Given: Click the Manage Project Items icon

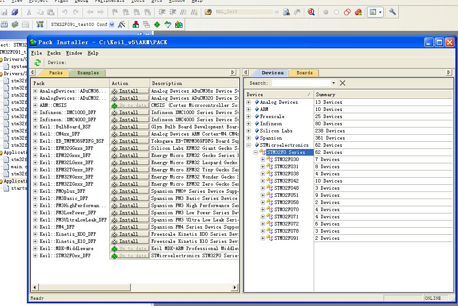Looking at the screenshot, I should tap(135, 25).
